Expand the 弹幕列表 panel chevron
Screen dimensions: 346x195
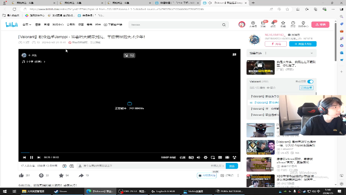click(x=311, y=53)
